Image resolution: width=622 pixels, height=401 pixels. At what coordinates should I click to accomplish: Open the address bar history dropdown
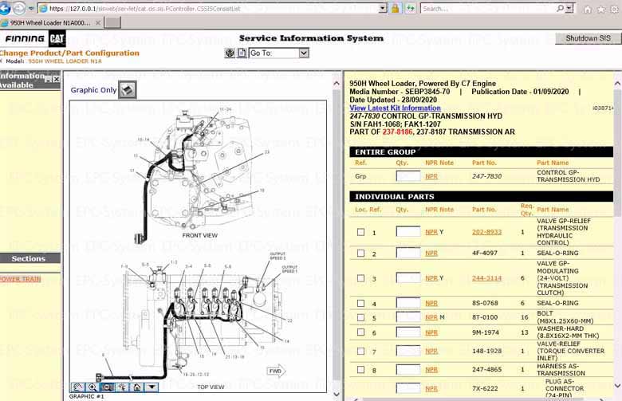tap(383, 8)
